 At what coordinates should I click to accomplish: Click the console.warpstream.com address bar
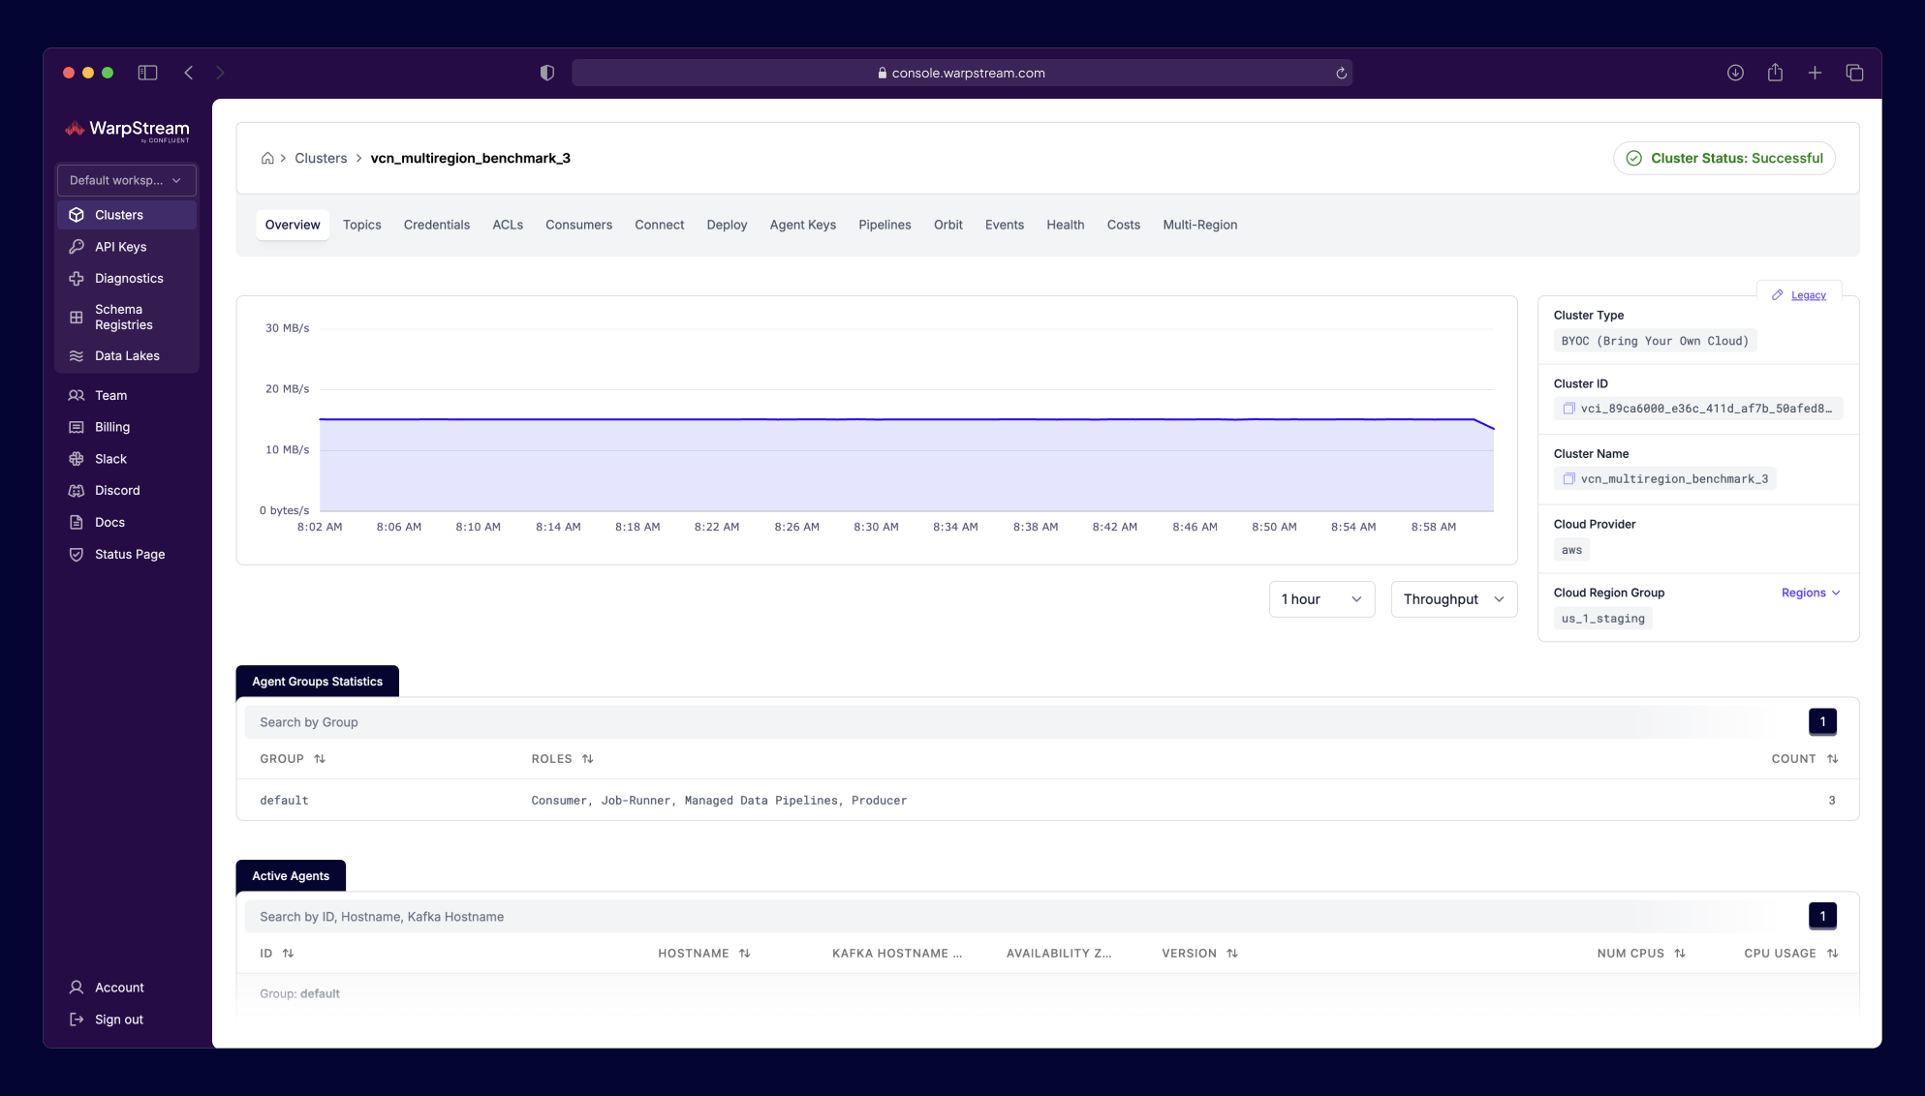(962, 73)
